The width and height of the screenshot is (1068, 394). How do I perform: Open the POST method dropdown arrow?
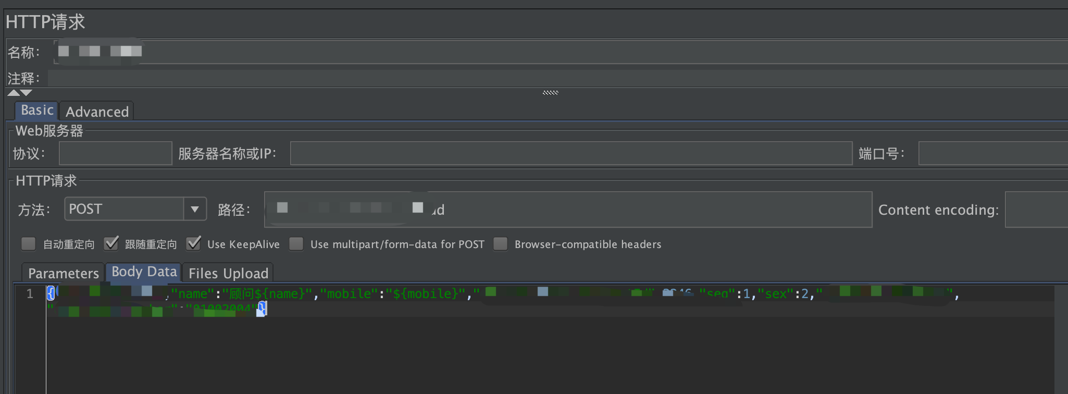195,209
